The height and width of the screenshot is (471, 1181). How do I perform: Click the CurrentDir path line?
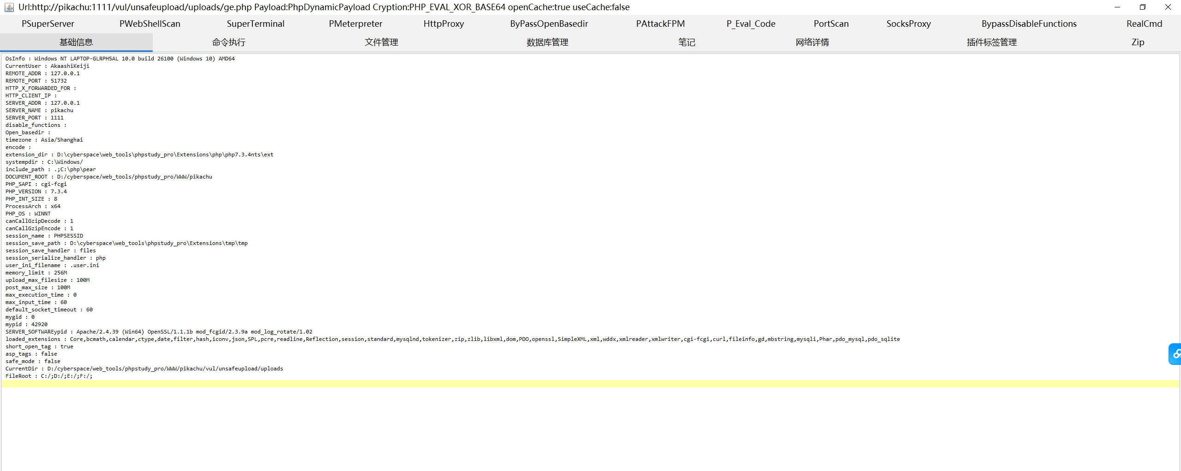point(144,369)
